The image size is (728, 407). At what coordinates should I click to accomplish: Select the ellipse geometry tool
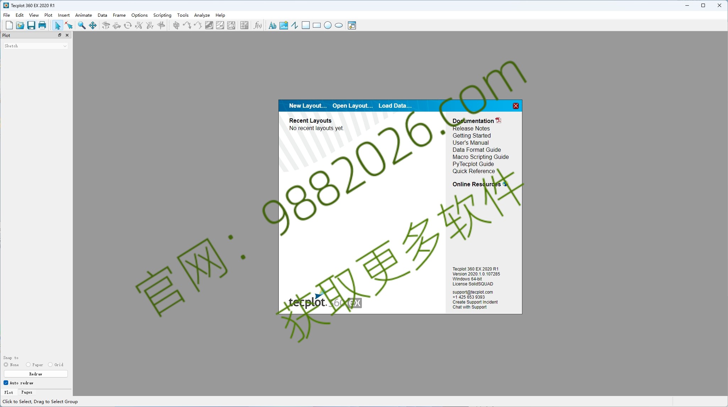[339, 25]
